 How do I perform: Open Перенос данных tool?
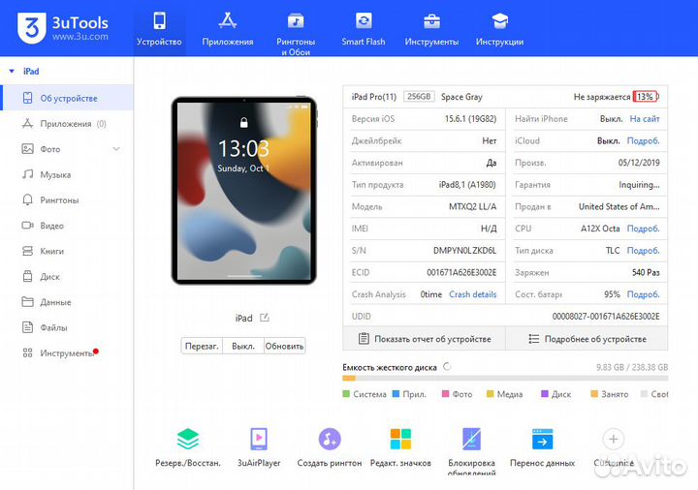tap(542, 447)
